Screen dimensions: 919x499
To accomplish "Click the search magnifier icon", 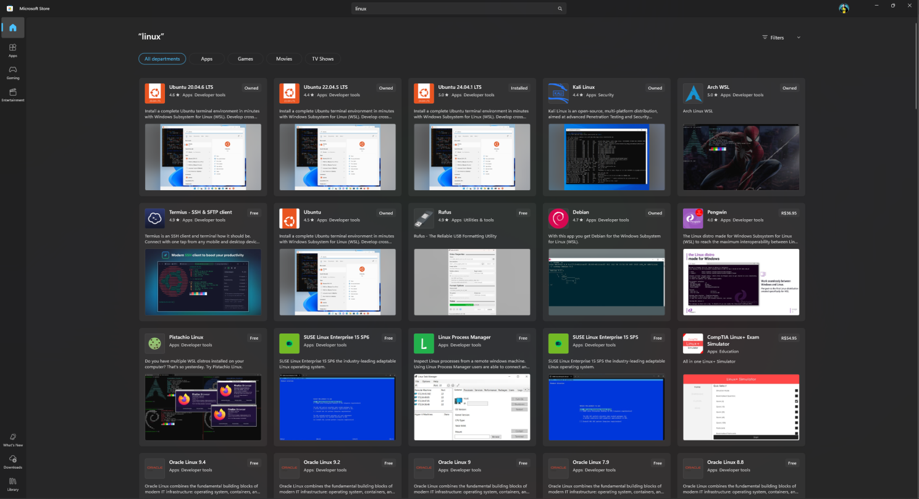I will click(560, 9).
